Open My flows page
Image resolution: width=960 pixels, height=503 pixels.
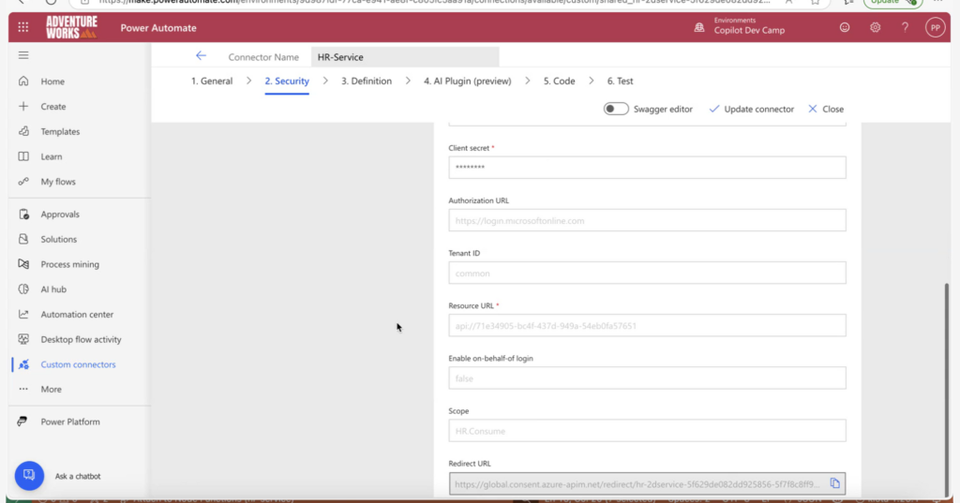(58, 181)
